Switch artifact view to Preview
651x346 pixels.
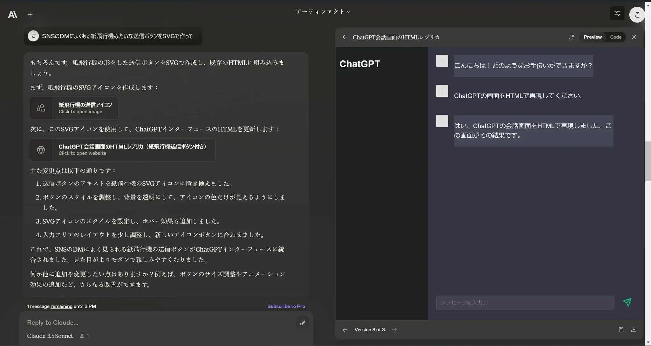(593, 37)
